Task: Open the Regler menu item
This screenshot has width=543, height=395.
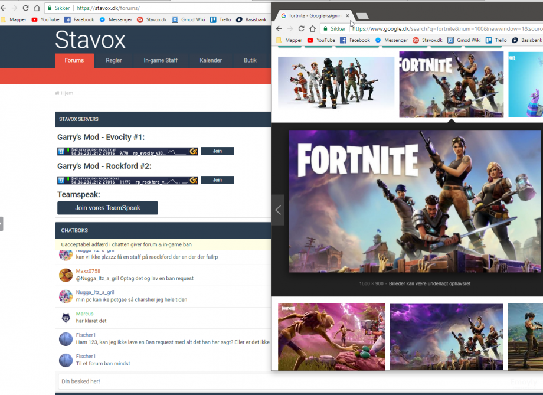Action: click(x=113, y=60)
